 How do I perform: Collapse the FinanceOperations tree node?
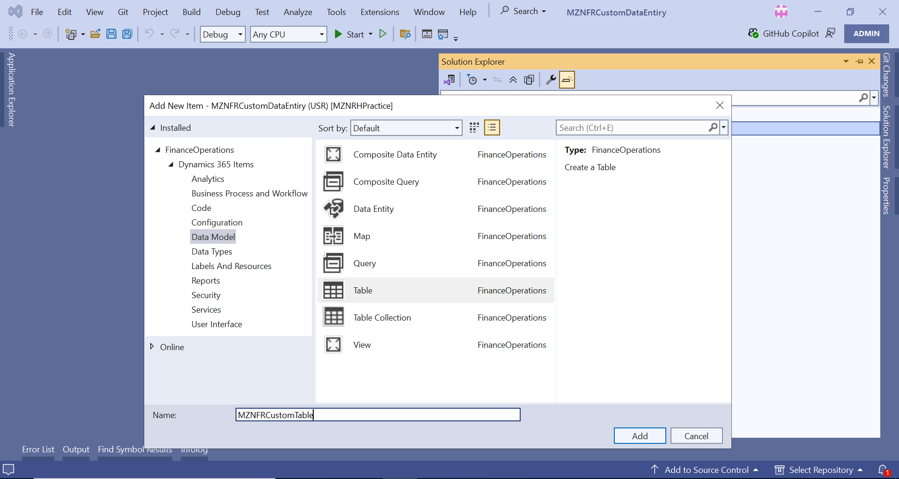coord(158,150)
